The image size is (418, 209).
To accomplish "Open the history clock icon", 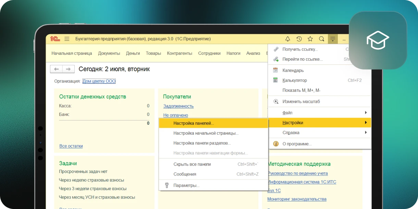I will coord(299,39).
